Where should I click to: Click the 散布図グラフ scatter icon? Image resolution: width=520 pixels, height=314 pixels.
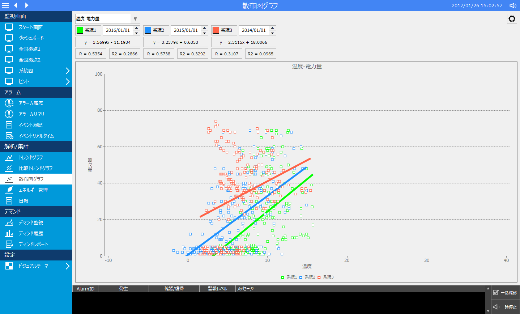(x=9, y=179)
